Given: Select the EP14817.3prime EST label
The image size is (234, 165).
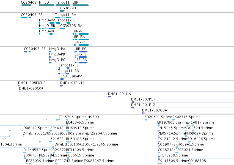Looking at the screenshot, I should click(200, 122).
